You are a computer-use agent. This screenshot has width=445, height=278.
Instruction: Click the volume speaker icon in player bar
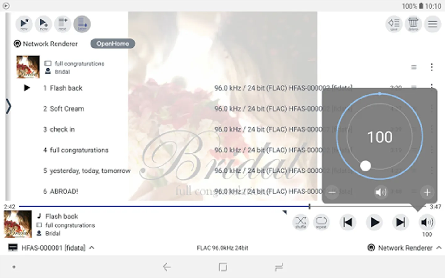(x=427, y=222)
